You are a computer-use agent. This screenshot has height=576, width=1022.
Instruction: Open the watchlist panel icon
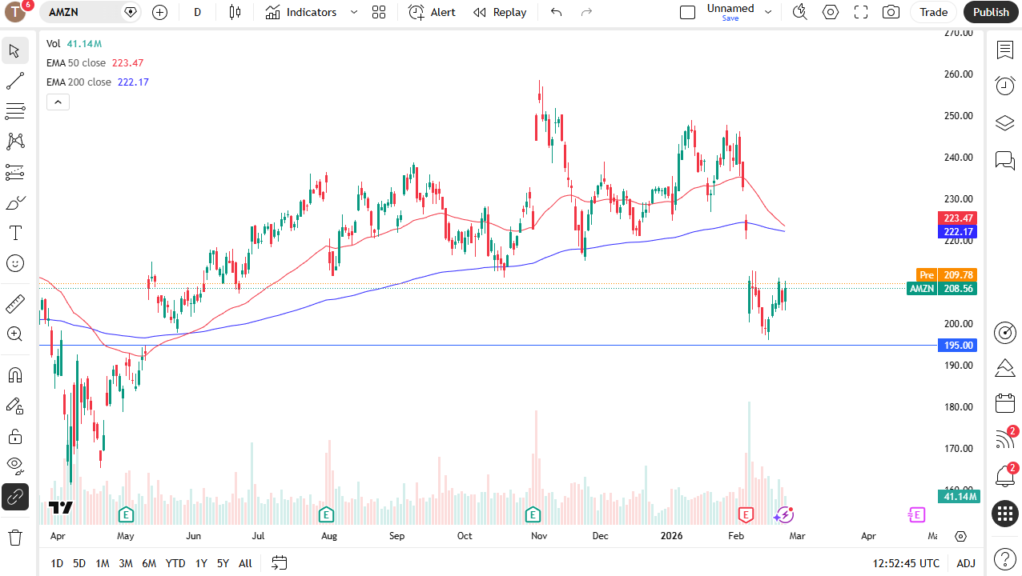pyautogui.click(x=1004, y=50)
